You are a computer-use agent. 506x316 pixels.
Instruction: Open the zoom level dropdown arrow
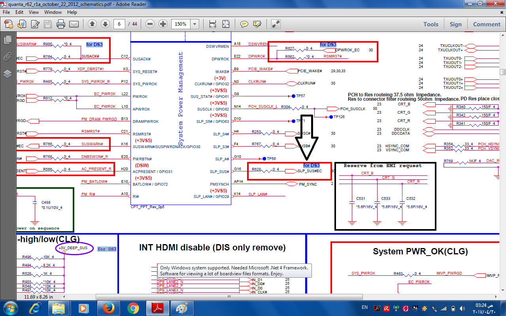pyautogui.click(x=194, y=24)
